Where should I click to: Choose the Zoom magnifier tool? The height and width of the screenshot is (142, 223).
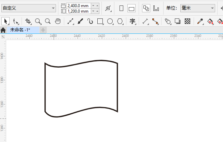point(38,22)
